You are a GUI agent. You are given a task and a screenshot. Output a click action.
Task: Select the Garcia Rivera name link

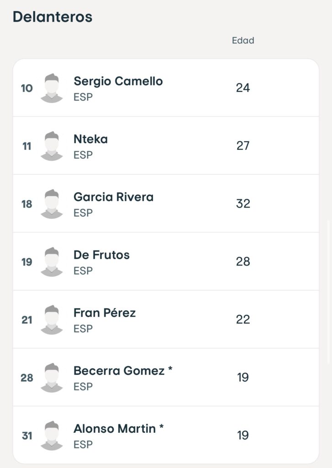pos(113,197)
